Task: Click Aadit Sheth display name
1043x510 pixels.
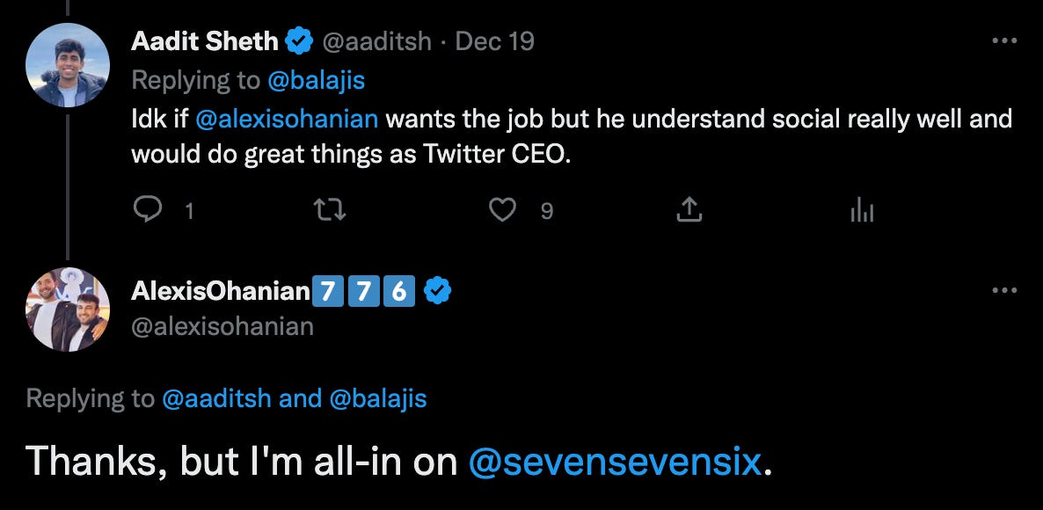Action: click(x=204, y=41)
